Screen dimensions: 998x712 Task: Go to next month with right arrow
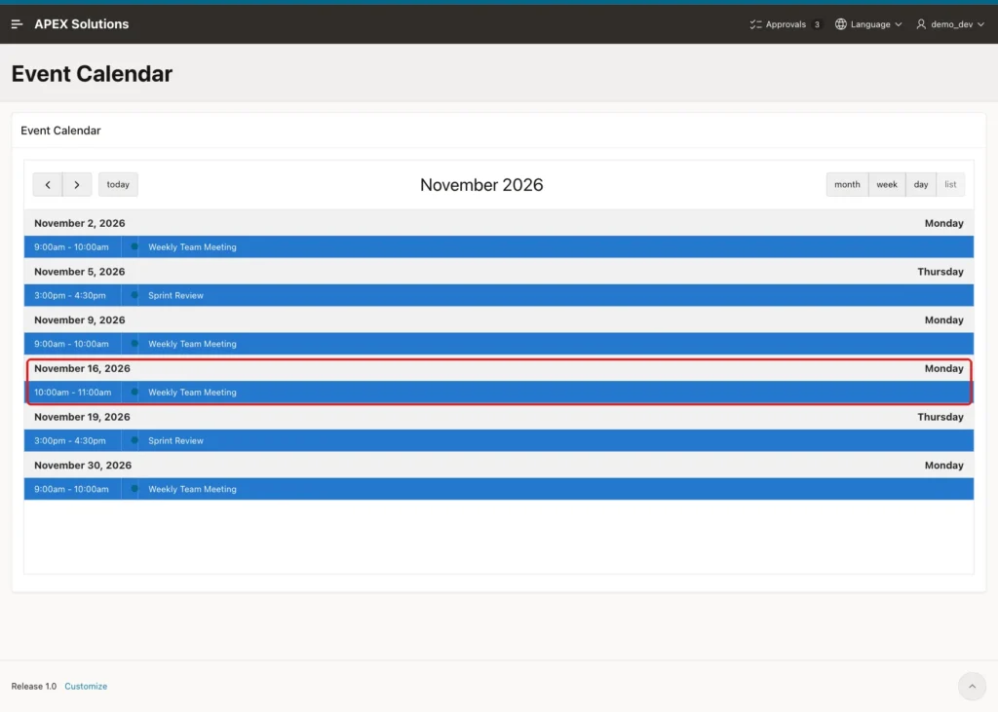77,184
